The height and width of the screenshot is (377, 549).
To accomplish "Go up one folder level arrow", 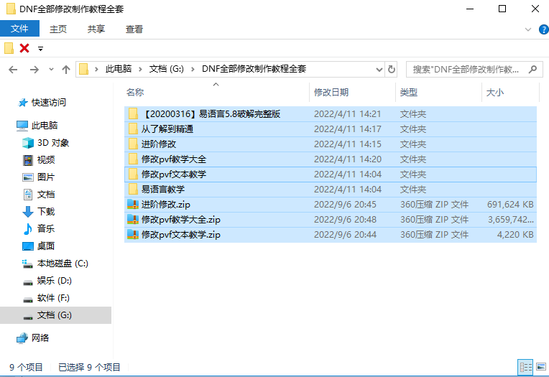I will coord(66,70).
